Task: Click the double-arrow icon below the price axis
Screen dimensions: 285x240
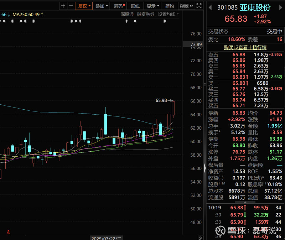Action: click(200, 238)
